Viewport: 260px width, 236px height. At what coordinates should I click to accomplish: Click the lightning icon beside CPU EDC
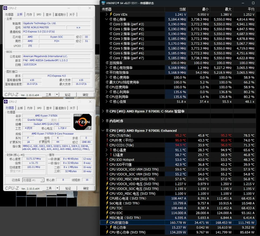(x=107, y=213)
